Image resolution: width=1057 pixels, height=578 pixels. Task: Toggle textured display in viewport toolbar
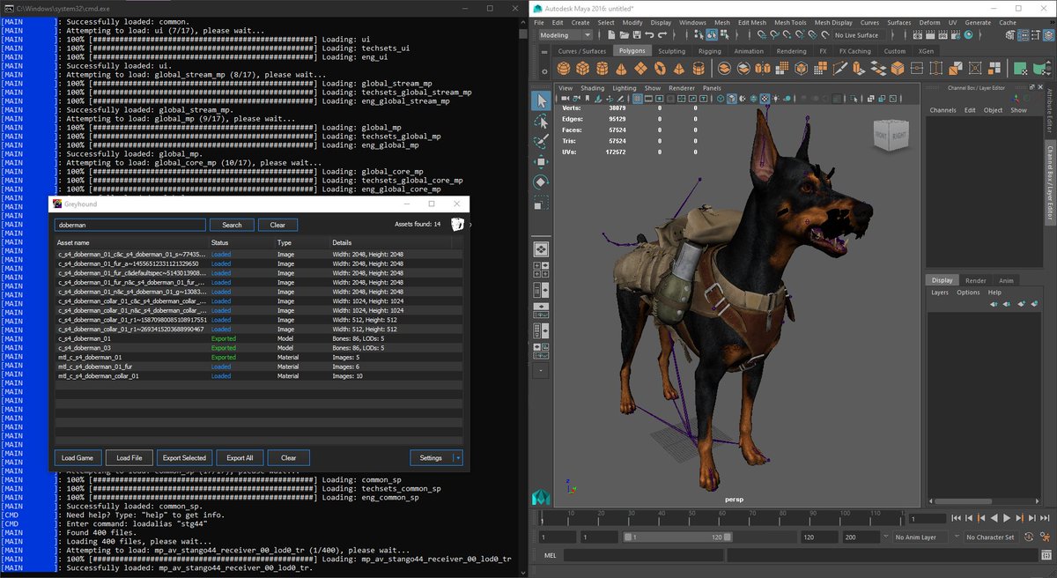tap(764, 99)
